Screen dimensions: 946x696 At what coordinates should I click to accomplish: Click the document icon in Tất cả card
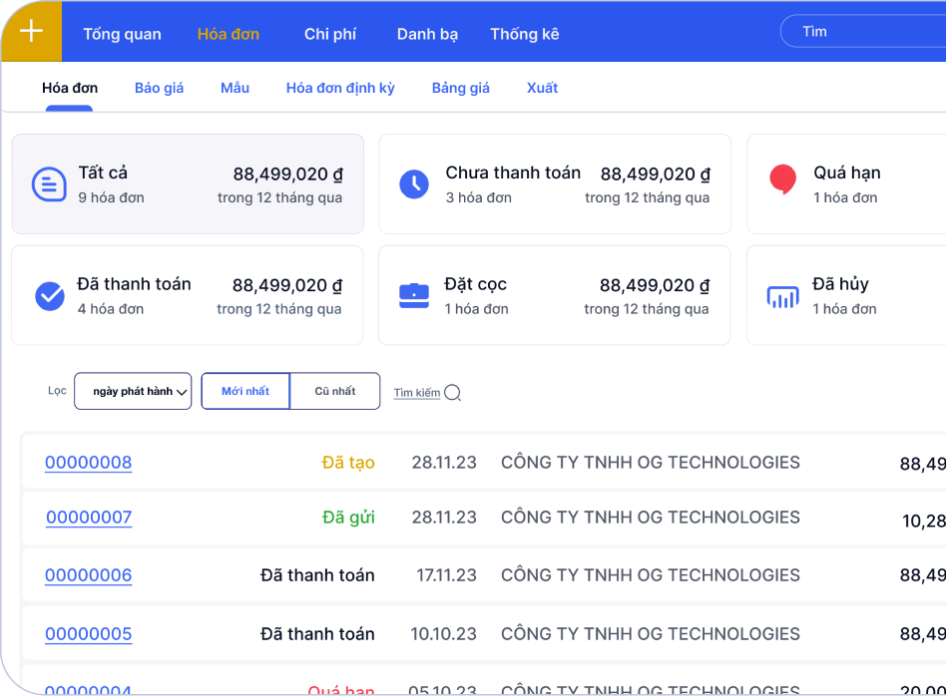point(49,184)
